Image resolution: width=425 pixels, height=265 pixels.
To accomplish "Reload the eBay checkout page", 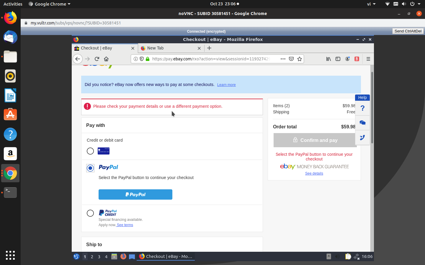I will (x=97, y=59).
